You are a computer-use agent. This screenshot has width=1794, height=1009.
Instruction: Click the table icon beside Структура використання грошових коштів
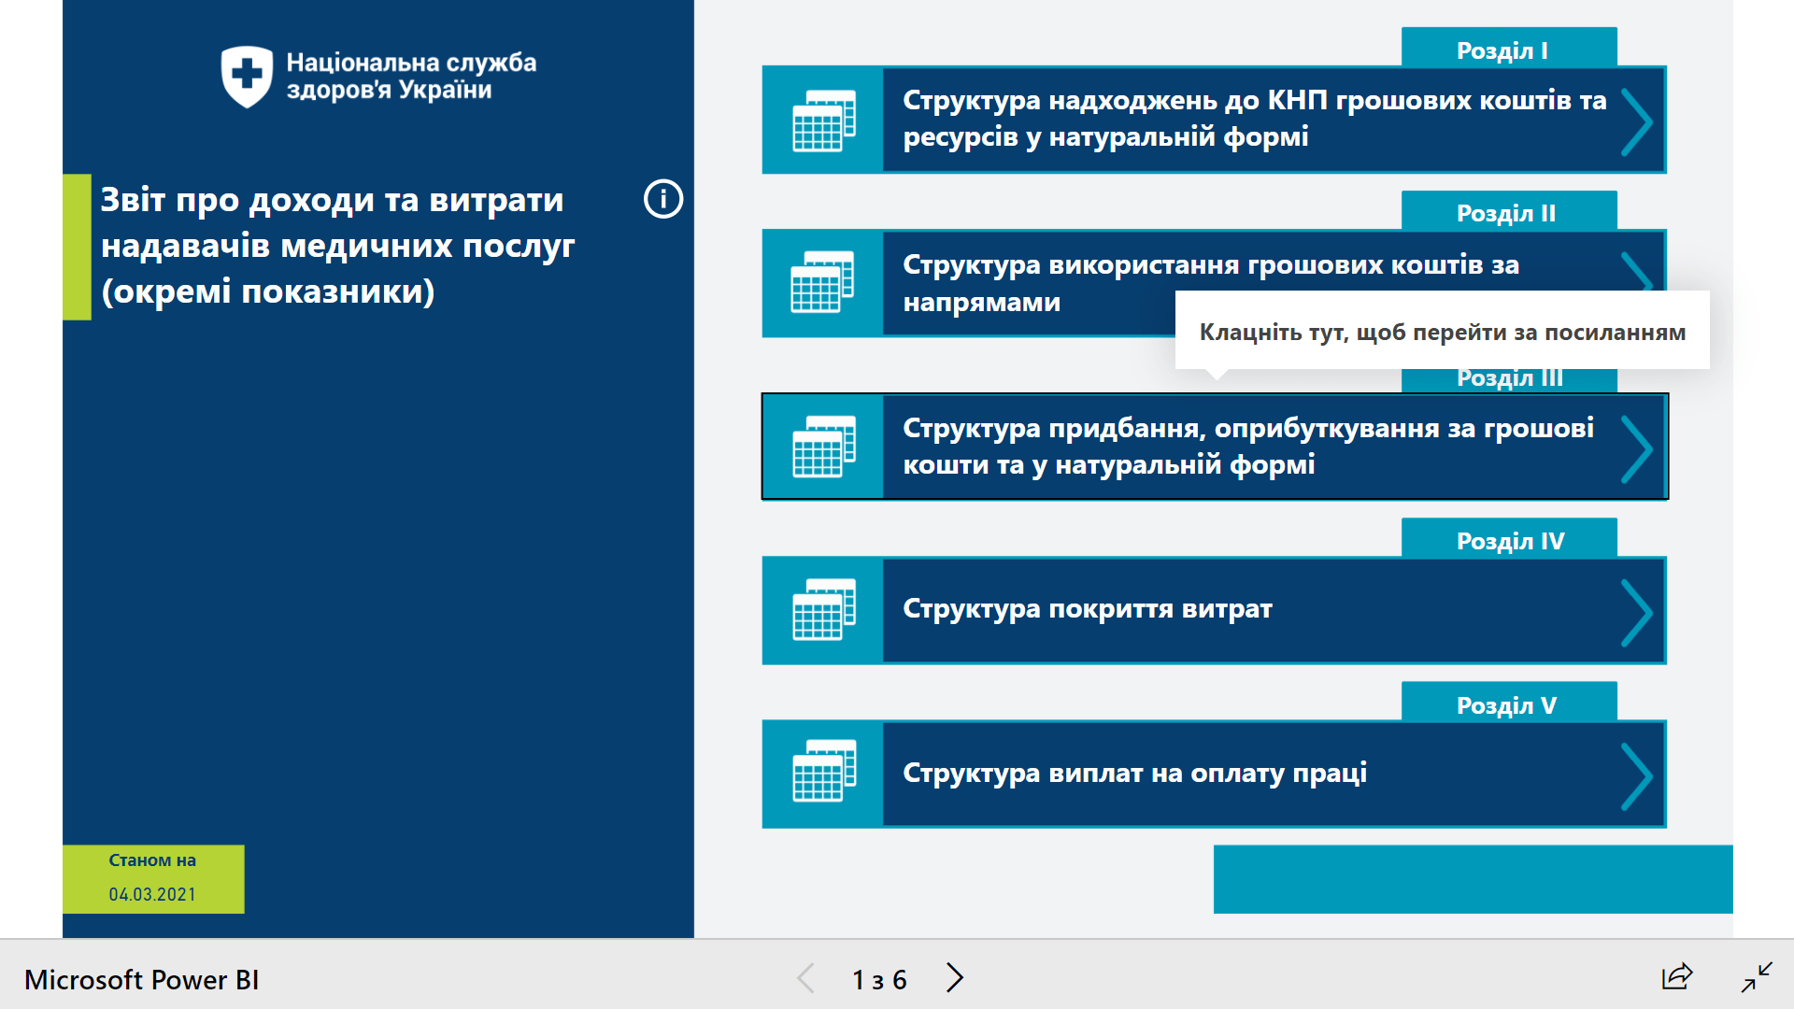point(823,282)
